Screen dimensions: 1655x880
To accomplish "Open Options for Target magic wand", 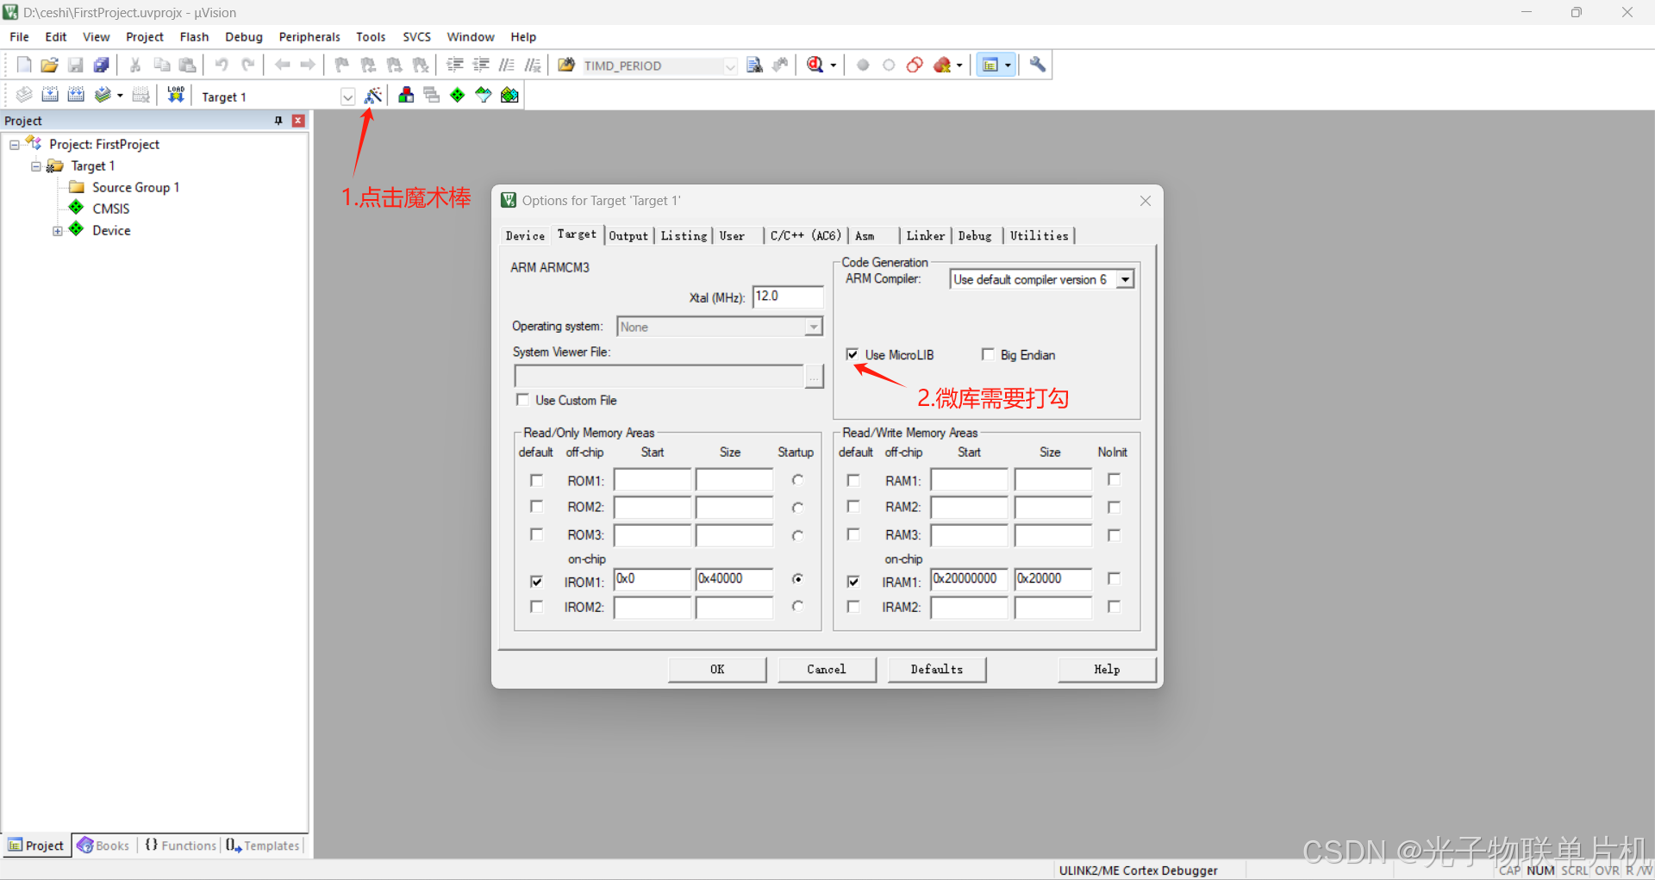I will (373, 95).
